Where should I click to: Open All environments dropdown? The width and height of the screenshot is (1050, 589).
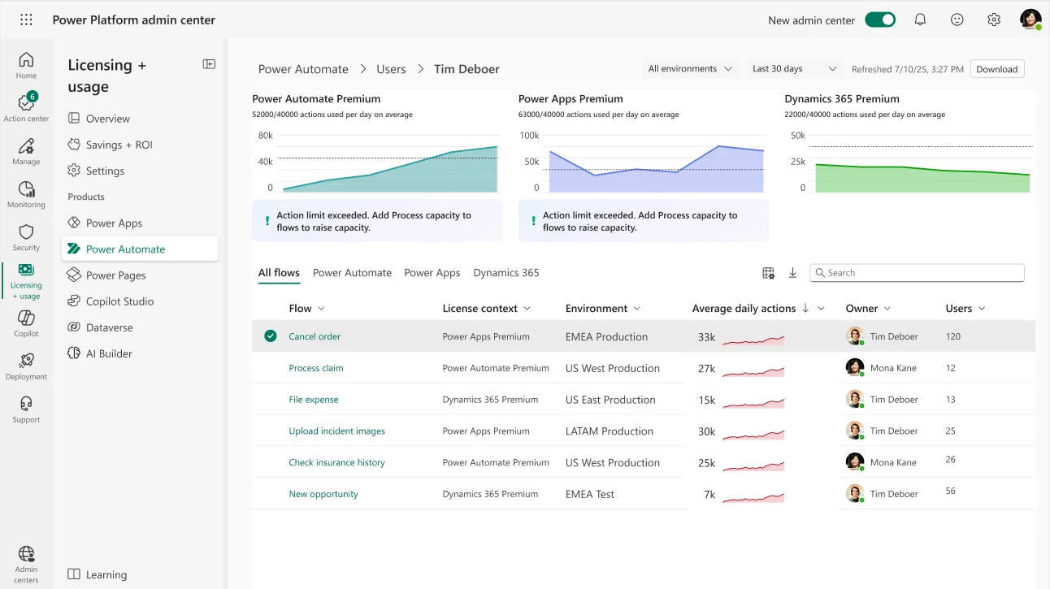pyautogui.click(x=690, y=69)
